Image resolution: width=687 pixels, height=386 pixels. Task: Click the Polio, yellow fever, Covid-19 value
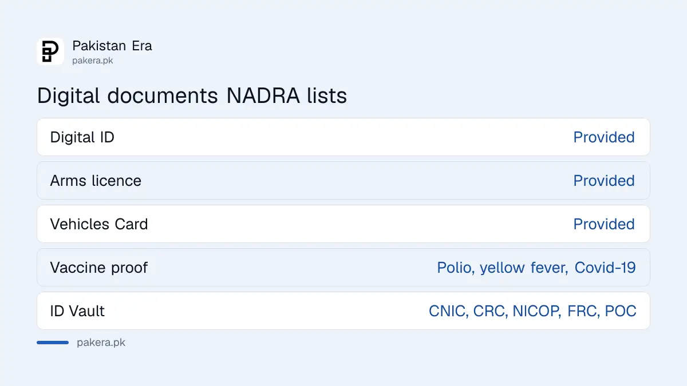536,268
